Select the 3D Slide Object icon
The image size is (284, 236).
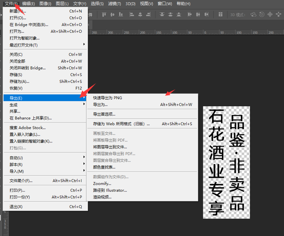coord(278,14)
